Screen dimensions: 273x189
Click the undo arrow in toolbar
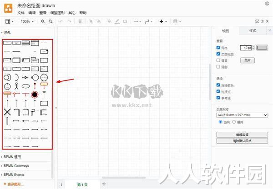click(x=61, y=21)
